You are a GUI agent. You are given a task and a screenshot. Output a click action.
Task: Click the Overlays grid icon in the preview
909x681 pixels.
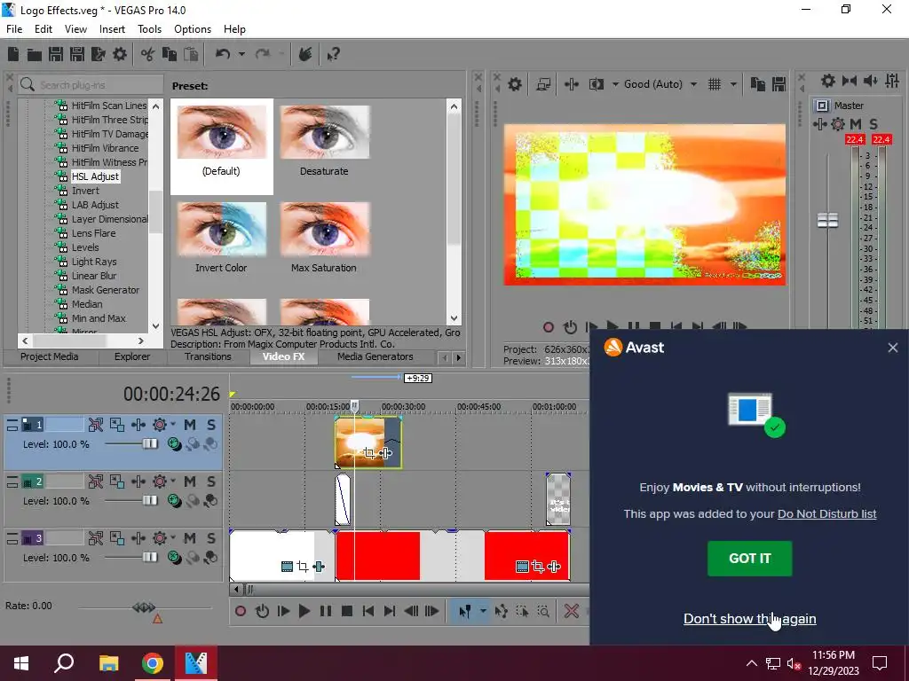tap(715, 84)
